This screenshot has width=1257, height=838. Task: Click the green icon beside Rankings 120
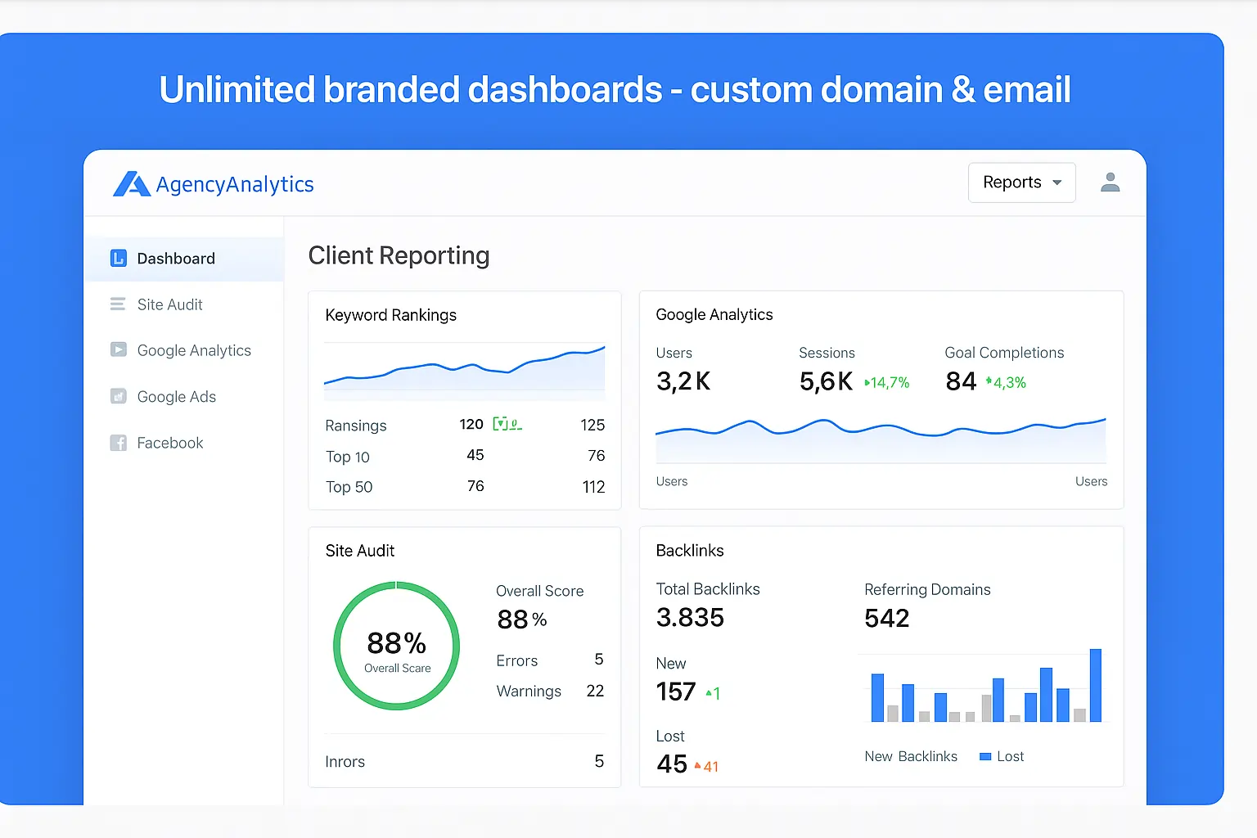pyautogui.click(x=507, y=424)
